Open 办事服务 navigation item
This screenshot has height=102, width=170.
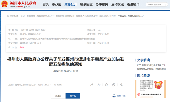pos(102,4)
